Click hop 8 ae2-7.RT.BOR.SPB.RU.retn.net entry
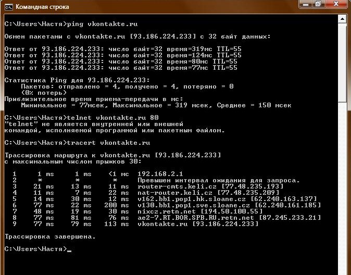 tap(229, 218)
